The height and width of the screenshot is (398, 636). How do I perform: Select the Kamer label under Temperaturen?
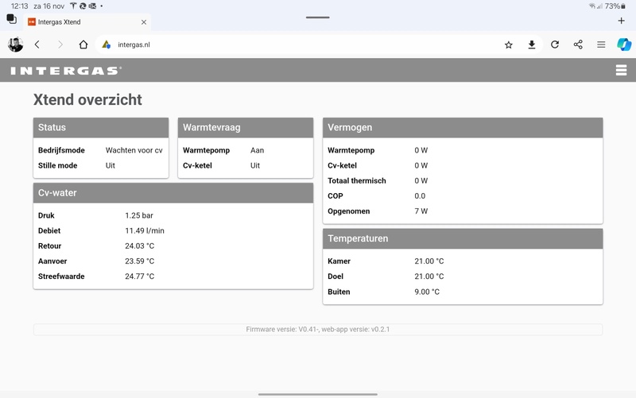(339, 261)
